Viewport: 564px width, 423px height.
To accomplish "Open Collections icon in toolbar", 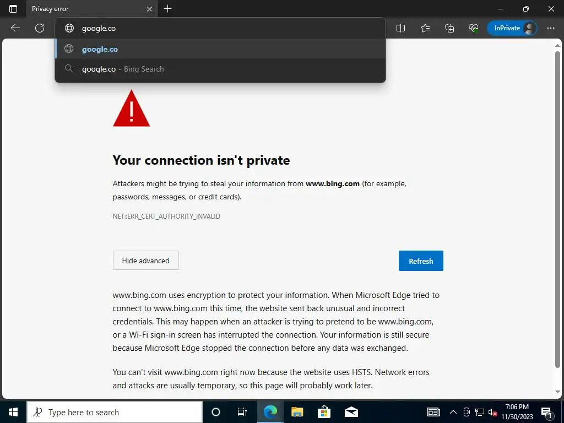I will point(449,28).
